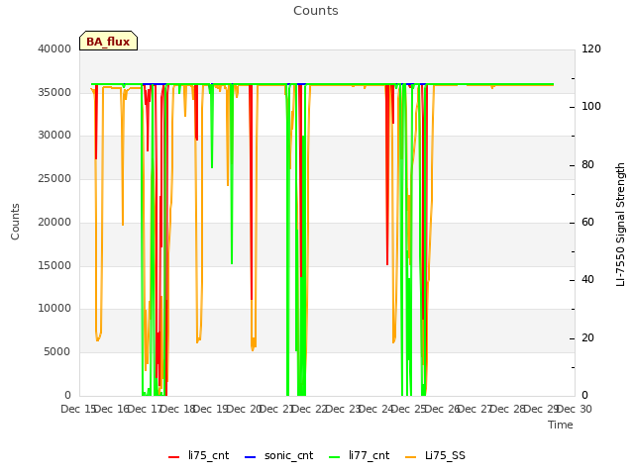Toggle Li75_SS series via legend label
The width and height of the screenshot is (634, 475).
[445, 455]
